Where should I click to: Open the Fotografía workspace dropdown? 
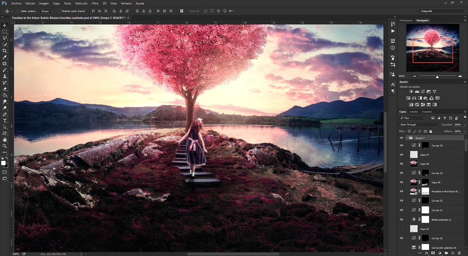click(442, 11)
